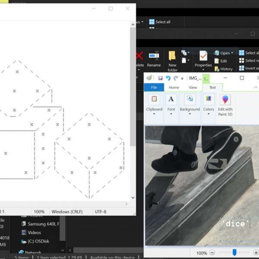Viewport: 259px width, 259px height.
Task: Click '1 item selected 1.79 KB' in the Explorer status bar
Action: point(60,257)
